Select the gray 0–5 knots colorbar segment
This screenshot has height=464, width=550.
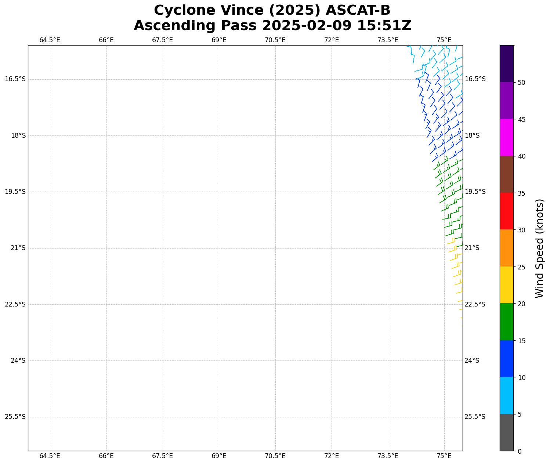point(506,432)
